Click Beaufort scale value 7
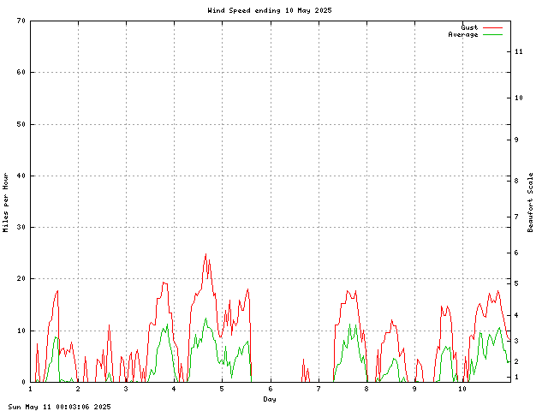 (517, 217)
